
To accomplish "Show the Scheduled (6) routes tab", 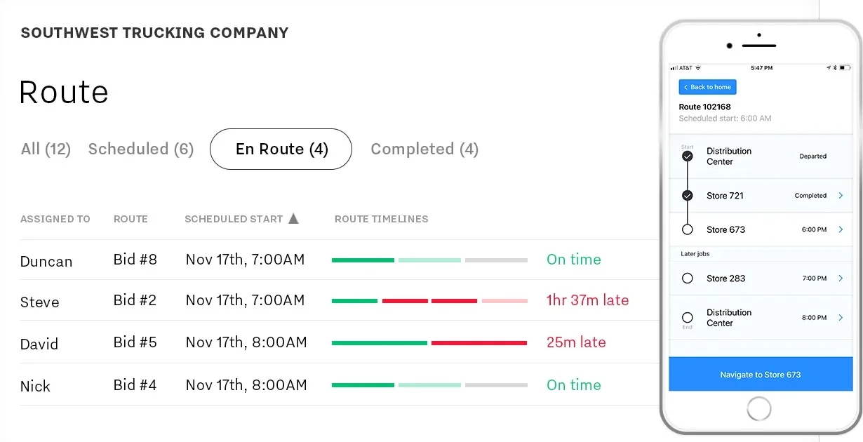I will pyautogui.click(x=141, y=149).
